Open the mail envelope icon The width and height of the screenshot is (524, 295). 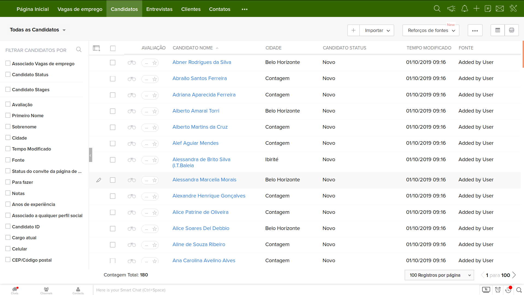coord(500,9)
